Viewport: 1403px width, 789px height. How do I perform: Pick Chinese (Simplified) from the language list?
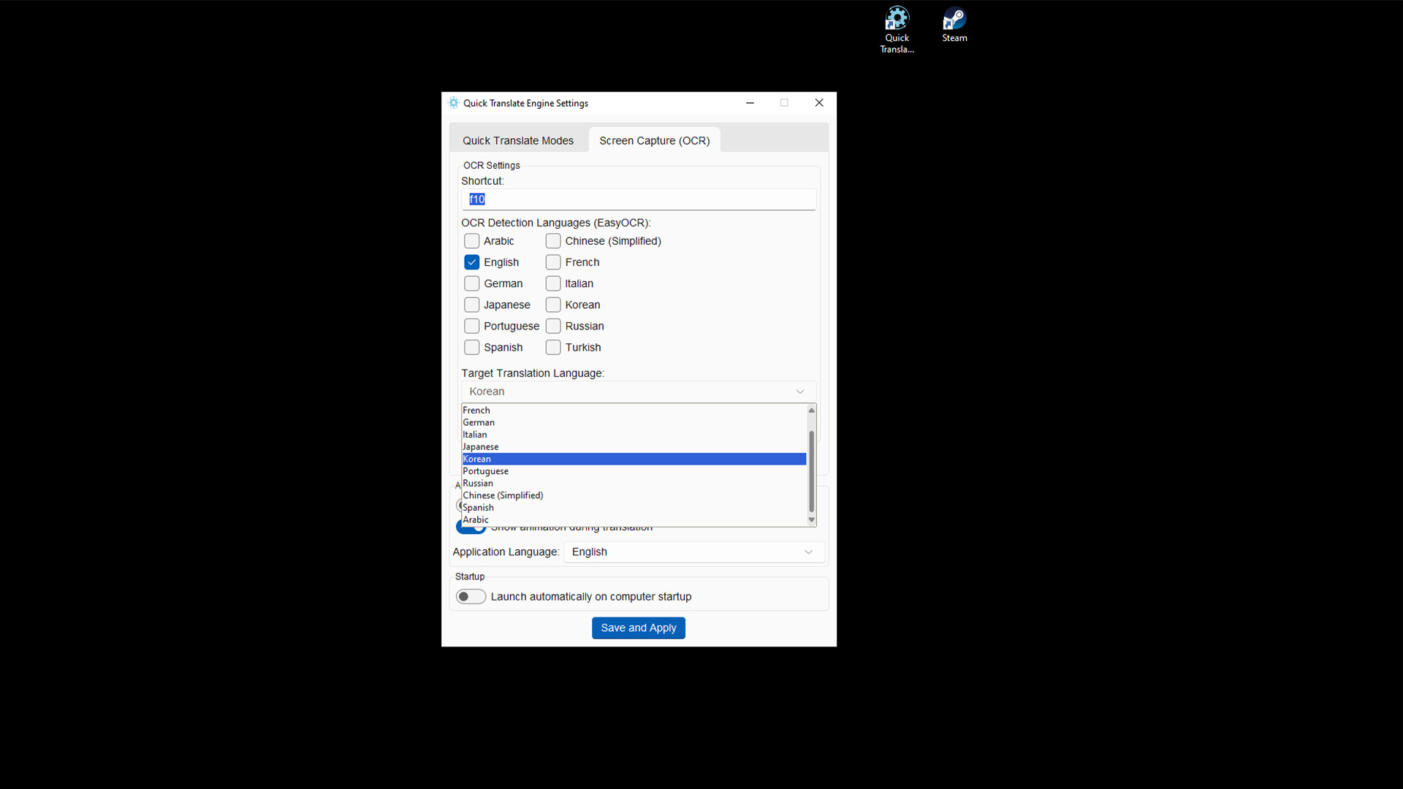coord(503,495)
